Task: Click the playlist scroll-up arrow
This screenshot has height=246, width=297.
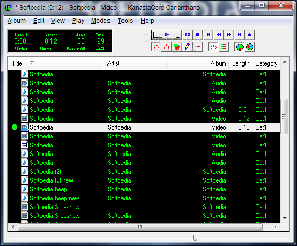Action: 285,62
